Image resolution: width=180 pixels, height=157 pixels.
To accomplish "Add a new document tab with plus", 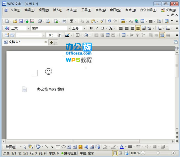I will coord(52,42).
